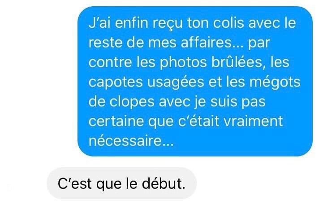The image size is (336, 203).
Task: Tap the word "nécessaire…" ending the blue message
Action: coord(131,141)
